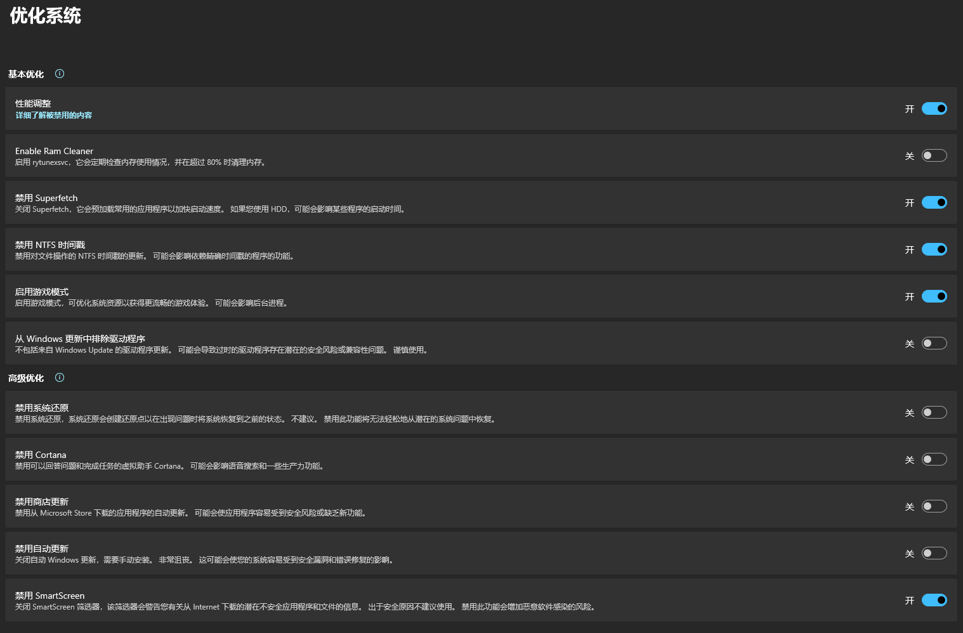Disable the 启用游戏模式 toggle
The image size is (963, 633).
pos(934,296)
